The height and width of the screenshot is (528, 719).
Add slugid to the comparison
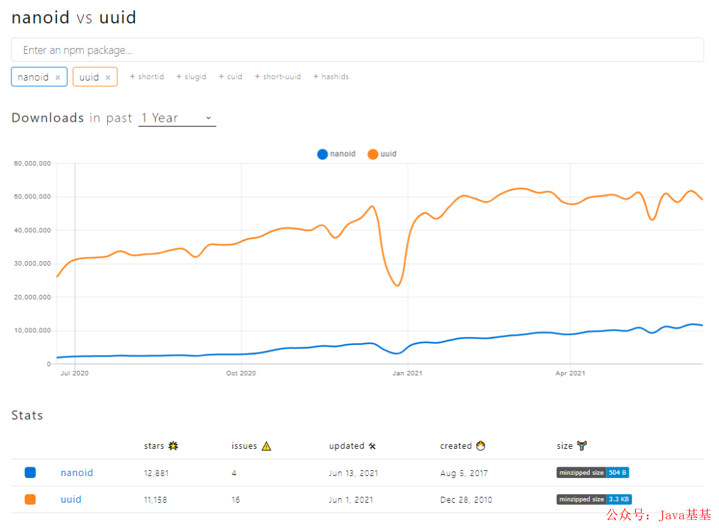coord(191,77)
